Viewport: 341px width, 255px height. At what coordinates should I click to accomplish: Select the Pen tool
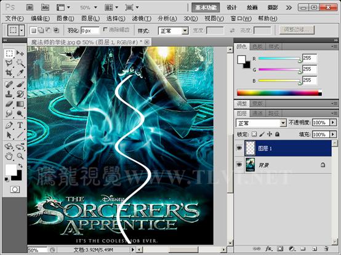pyautogui.click(x=9, y=125)
